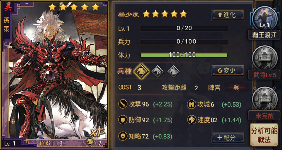Tap the castle siege stat icon
Screen dimensions: 282x150
[191, 104]
